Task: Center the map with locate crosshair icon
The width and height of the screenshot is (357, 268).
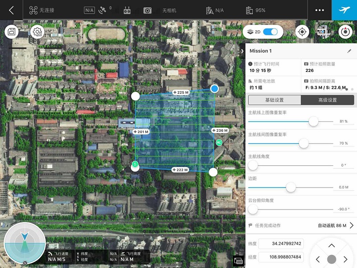Action: (302, 32)
